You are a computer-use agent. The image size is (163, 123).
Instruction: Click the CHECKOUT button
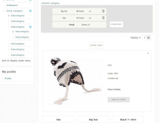[117, 24]
